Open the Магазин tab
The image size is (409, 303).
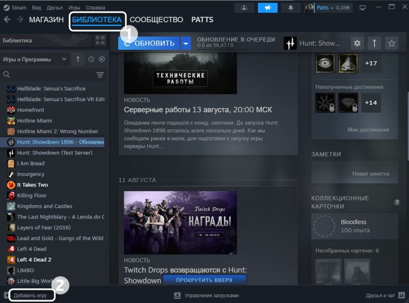click(x=46, y=20)
